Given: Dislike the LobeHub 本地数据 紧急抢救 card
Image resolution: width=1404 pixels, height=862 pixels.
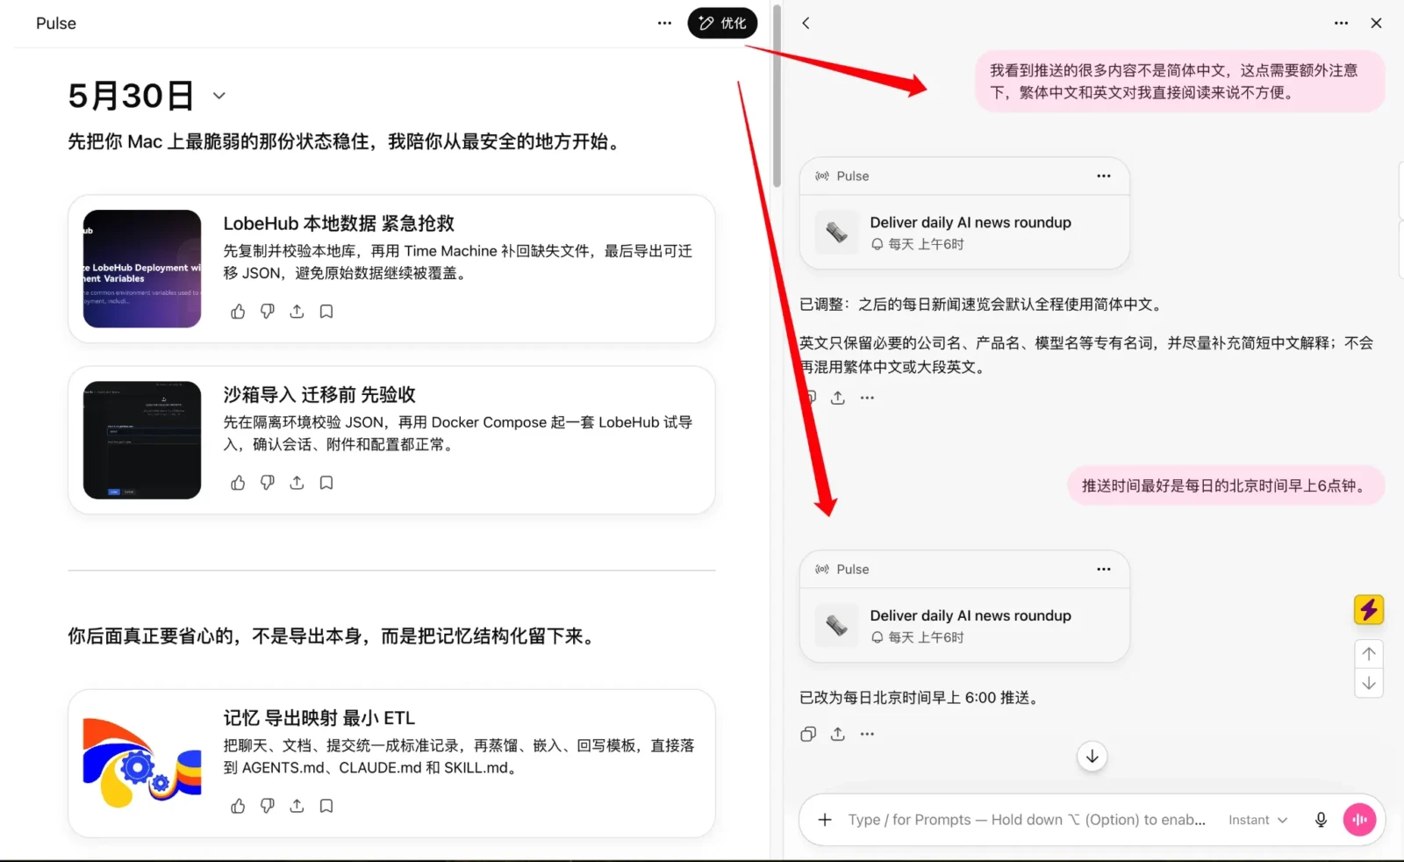Looking at the screenshot, I should (268, 312).
